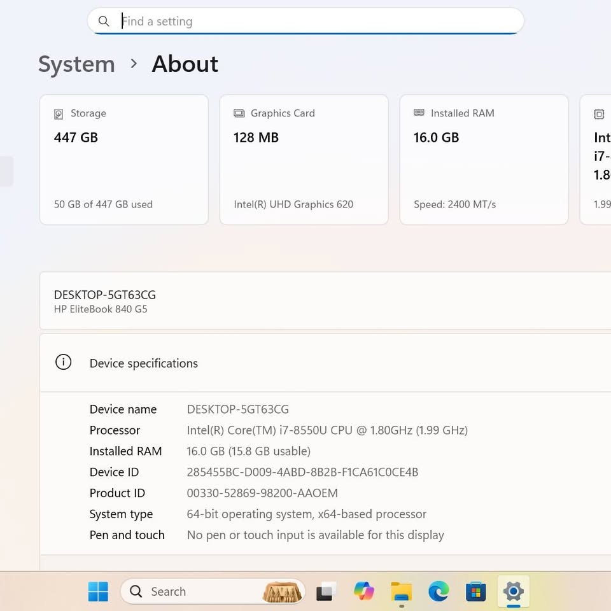Select '64-bit operating system' value
This screenshot has width=611, height=611.
[307, 514]
